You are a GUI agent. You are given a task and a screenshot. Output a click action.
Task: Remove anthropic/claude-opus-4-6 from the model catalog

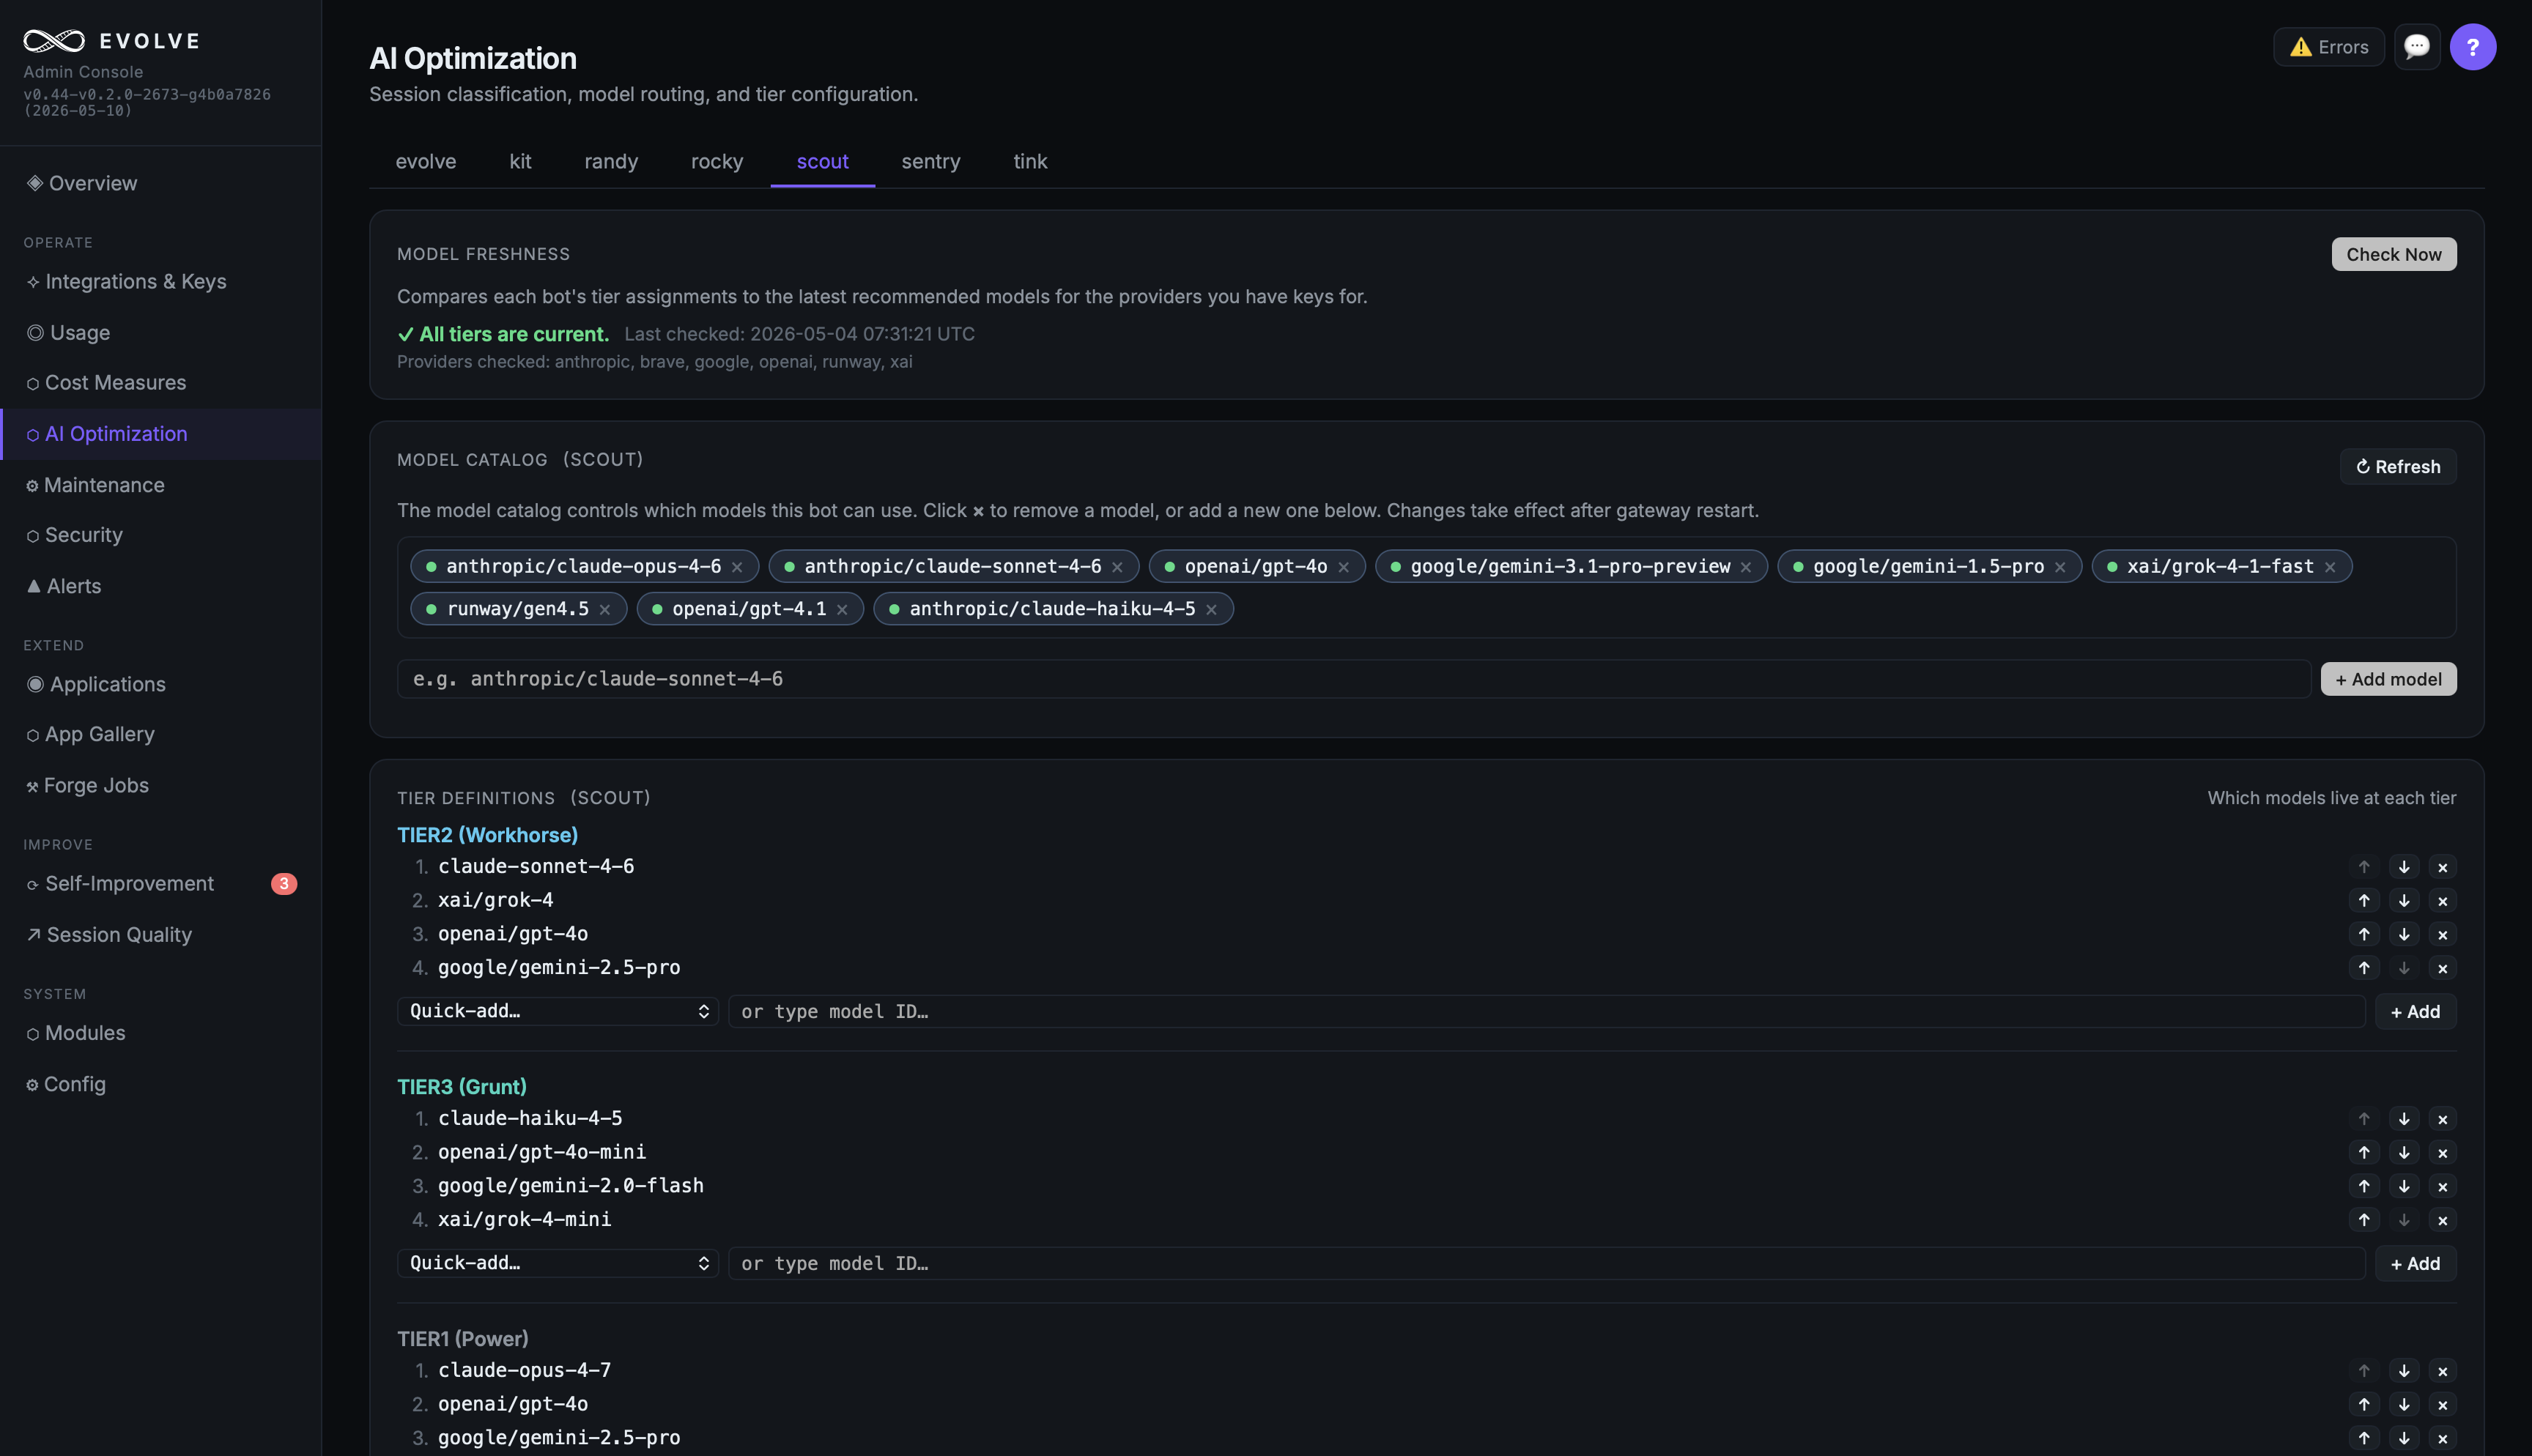737,567
